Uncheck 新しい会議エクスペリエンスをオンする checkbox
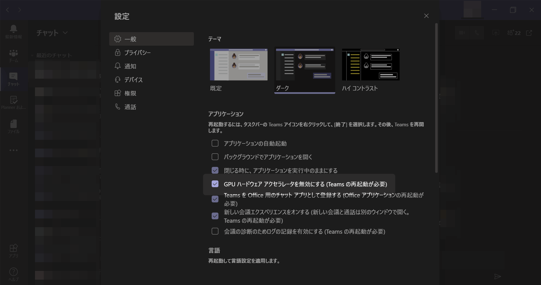The image size is (541, 285). coord(215,216)
